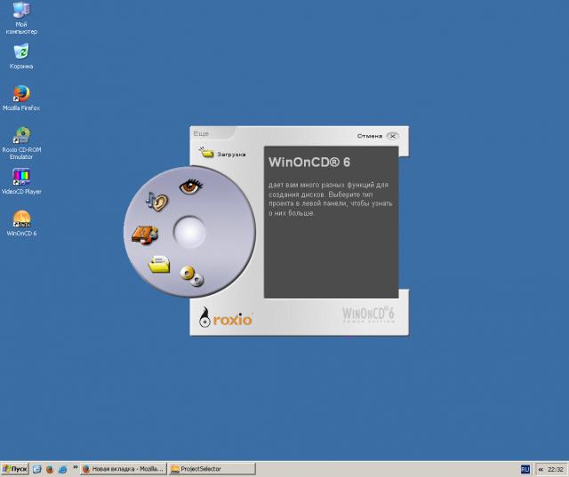Open Мой компьютер desktop icon

pos(21,11)
